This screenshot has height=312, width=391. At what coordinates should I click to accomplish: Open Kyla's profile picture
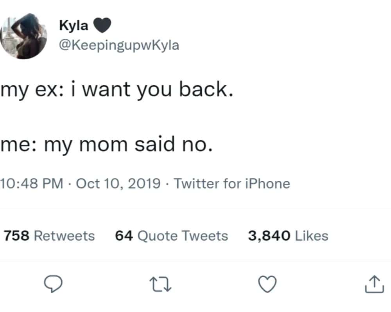point(24,36)
